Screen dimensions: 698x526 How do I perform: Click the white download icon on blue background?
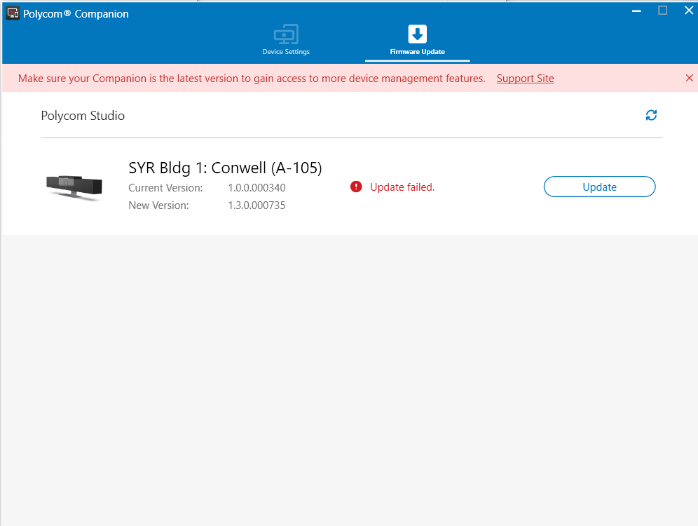pos(416,32)
